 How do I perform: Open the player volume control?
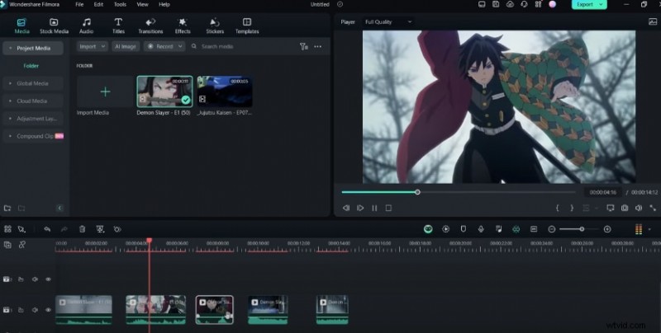(x=639, y=208)
